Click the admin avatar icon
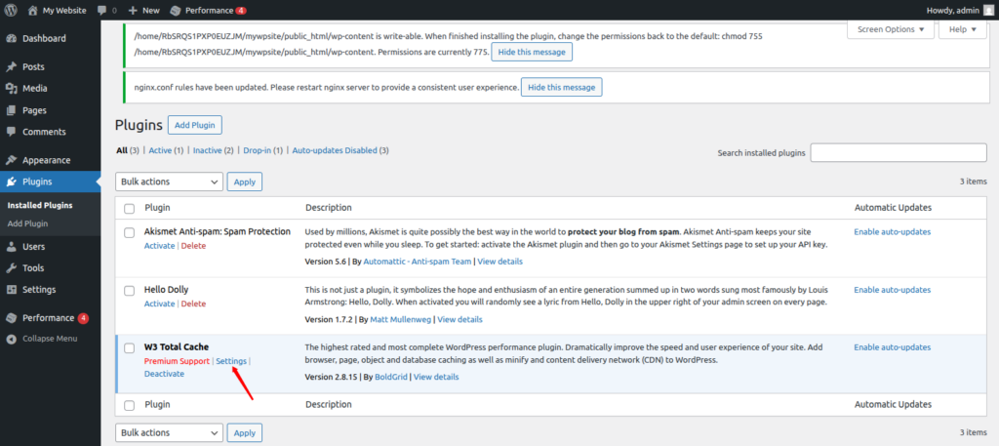This screenshot has height=446, width=999. click(x=988, y=10)
